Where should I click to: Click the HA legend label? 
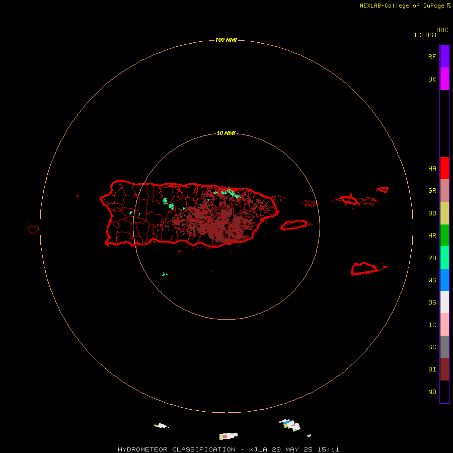(432, 169)
